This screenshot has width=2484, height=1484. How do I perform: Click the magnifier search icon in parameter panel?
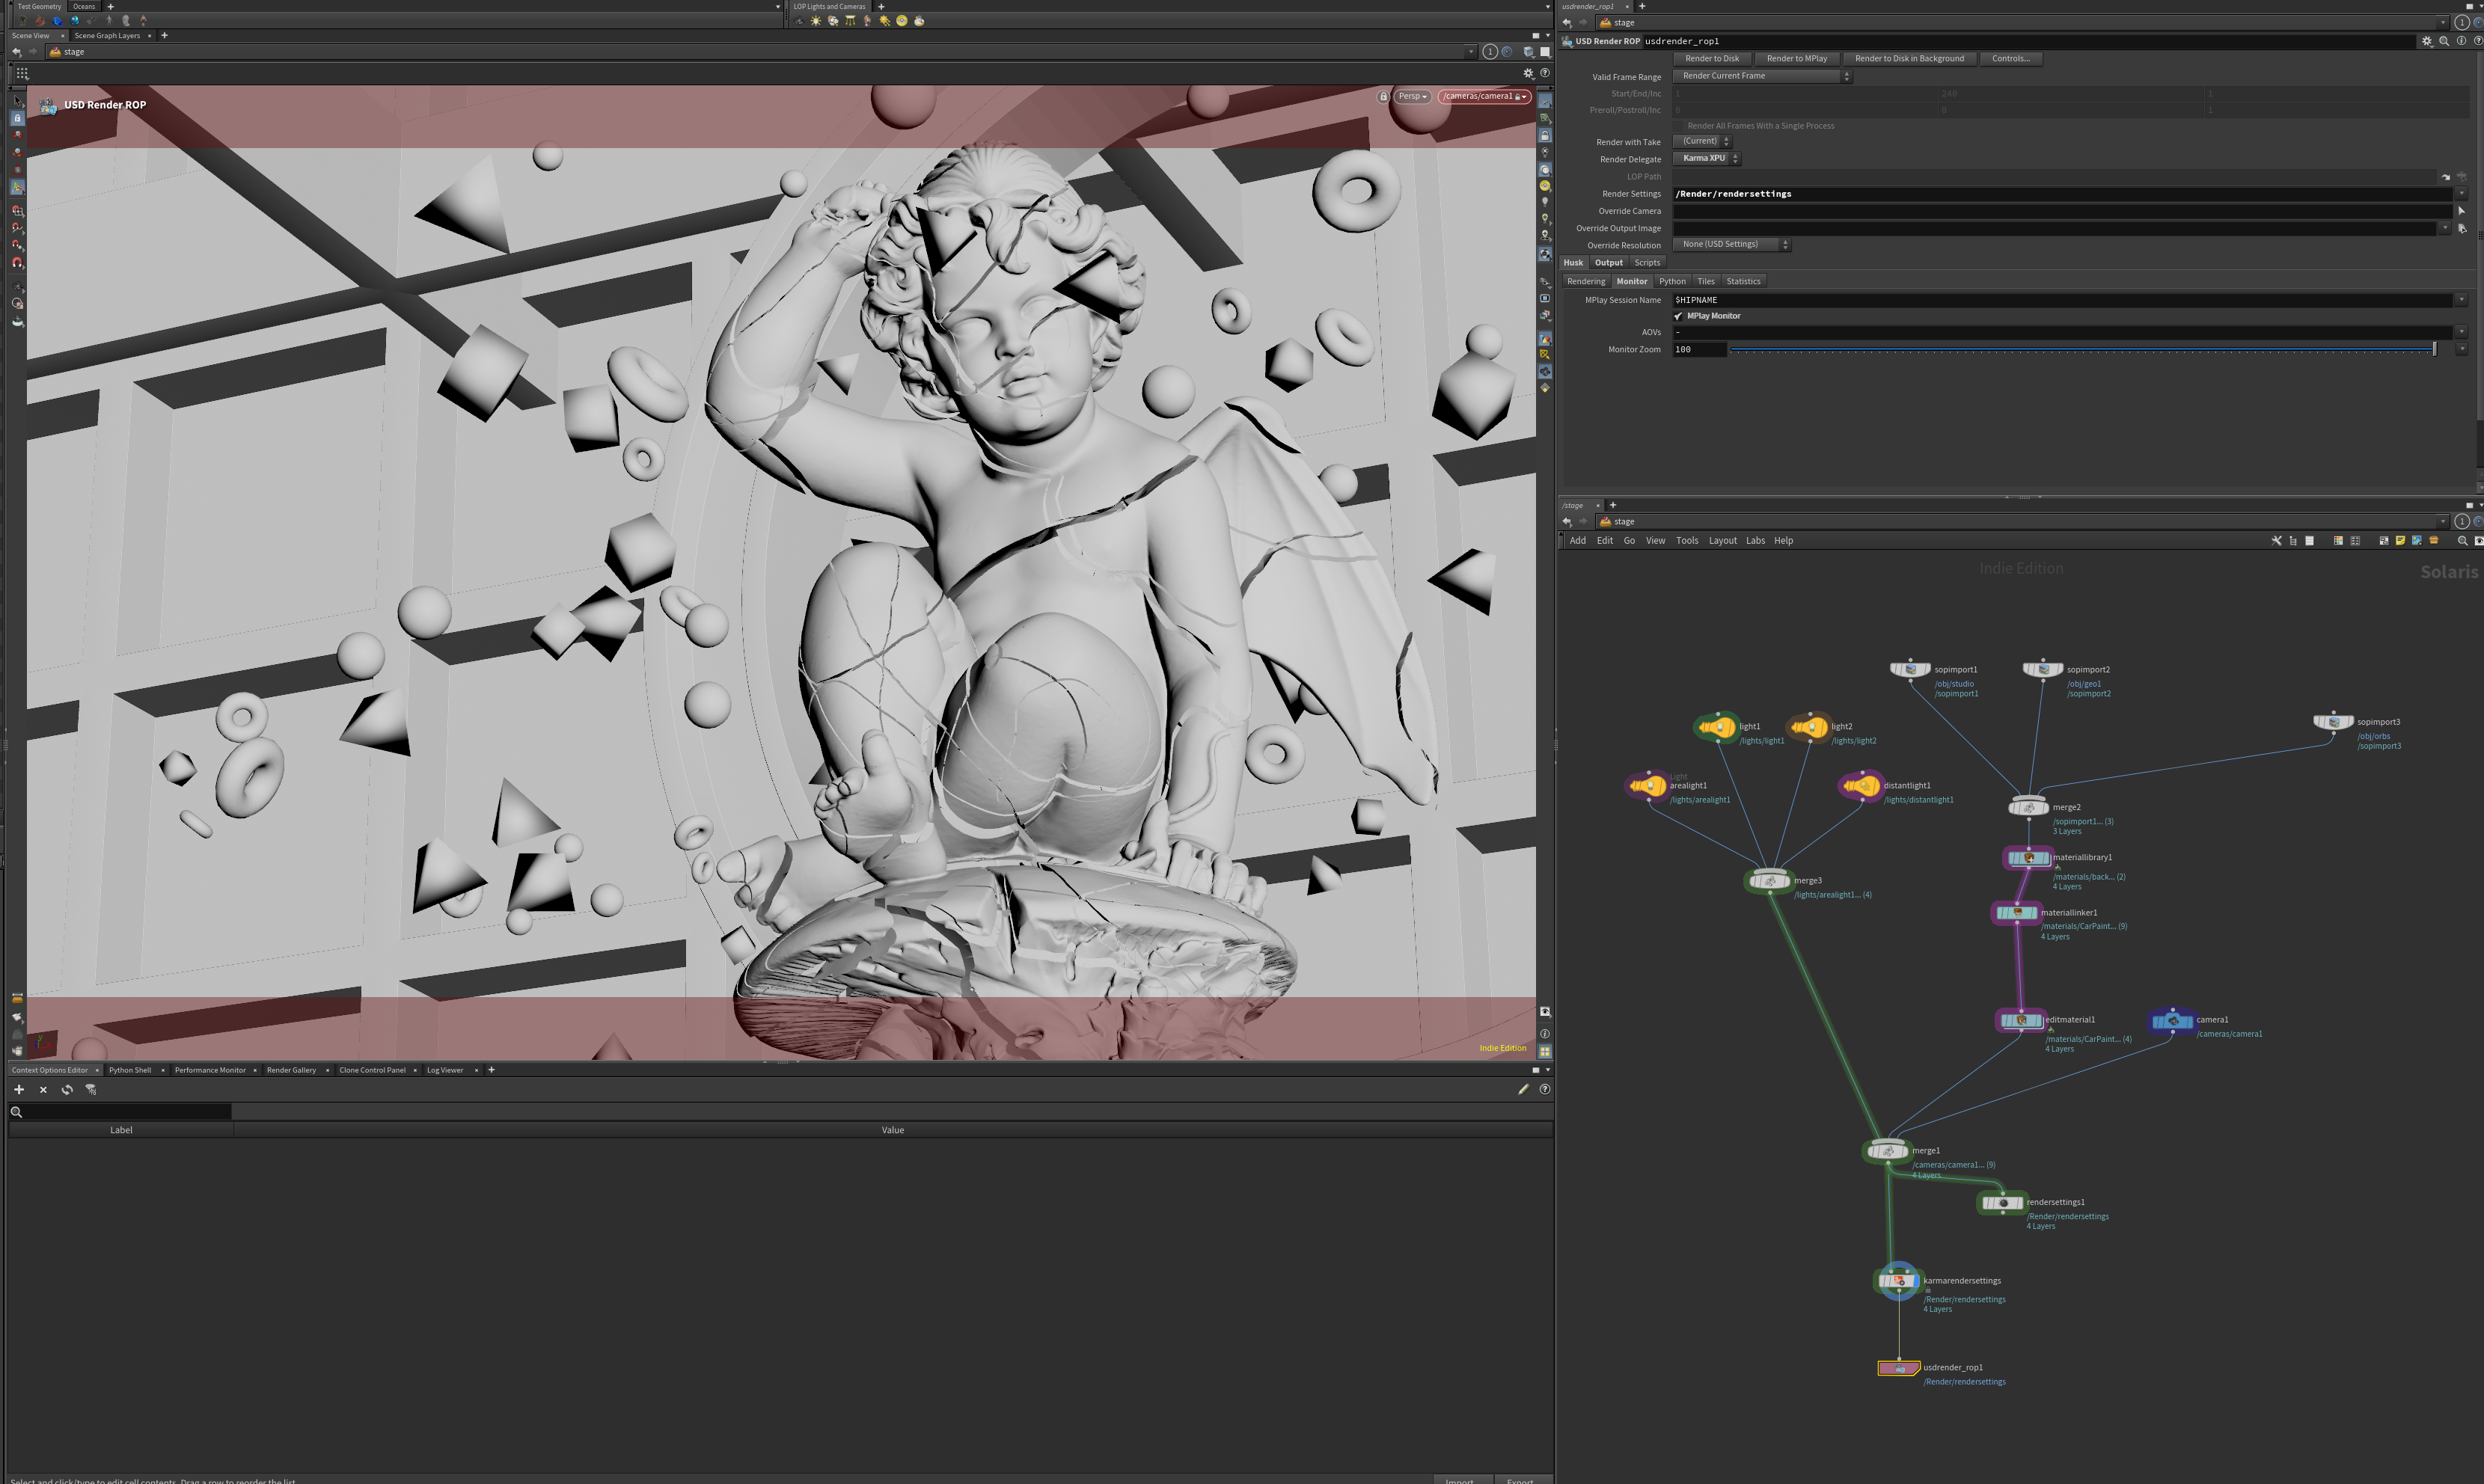point(2444,41)
